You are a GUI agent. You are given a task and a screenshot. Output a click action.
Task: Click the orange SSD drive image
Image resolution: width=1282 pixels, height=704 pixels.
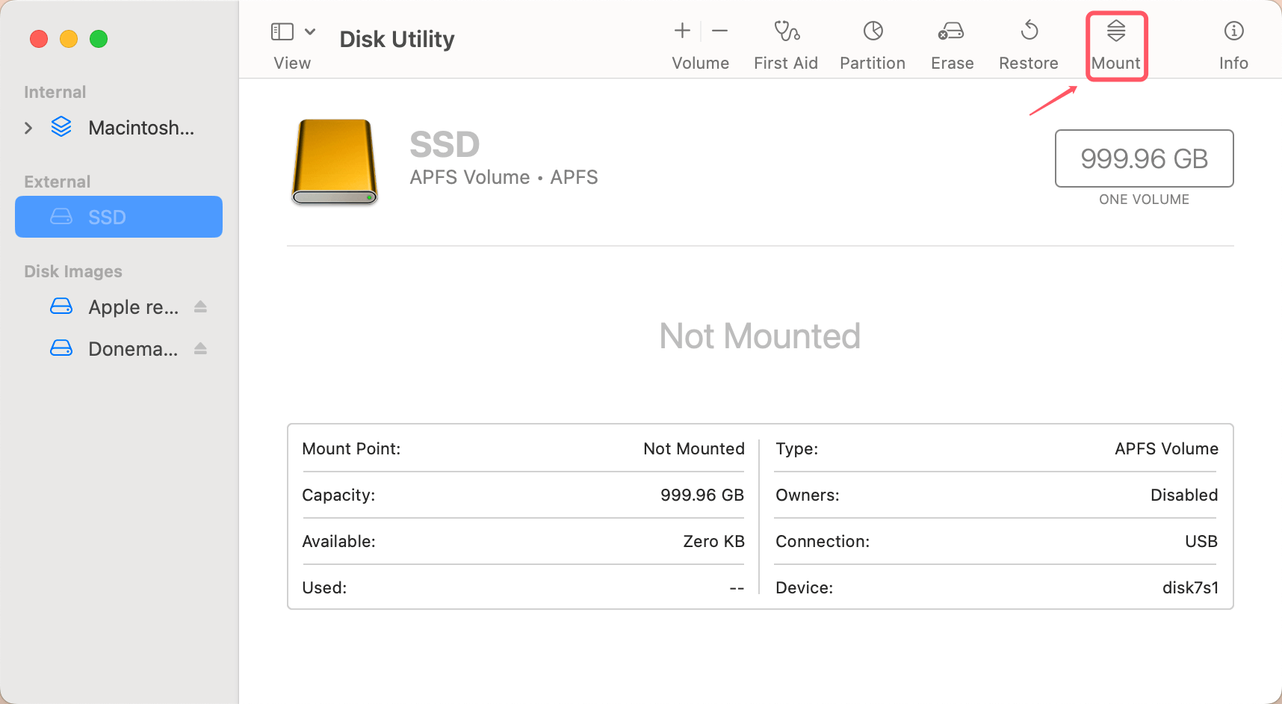334,161
